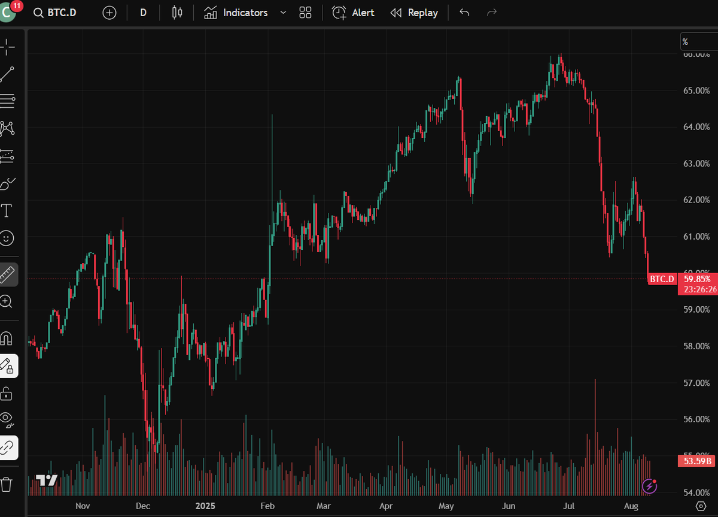718x517 pixels.
Task: Select the crosshair cursor tool
Action: [x=7, y=46]
